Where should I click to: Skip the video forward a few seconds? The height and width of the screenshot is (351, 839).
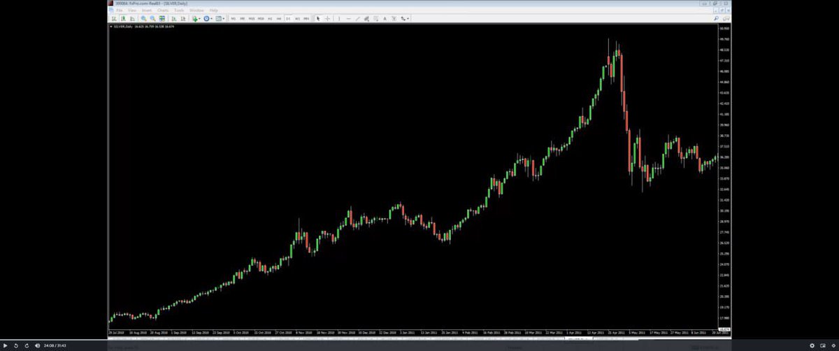(x=27, y=345)
